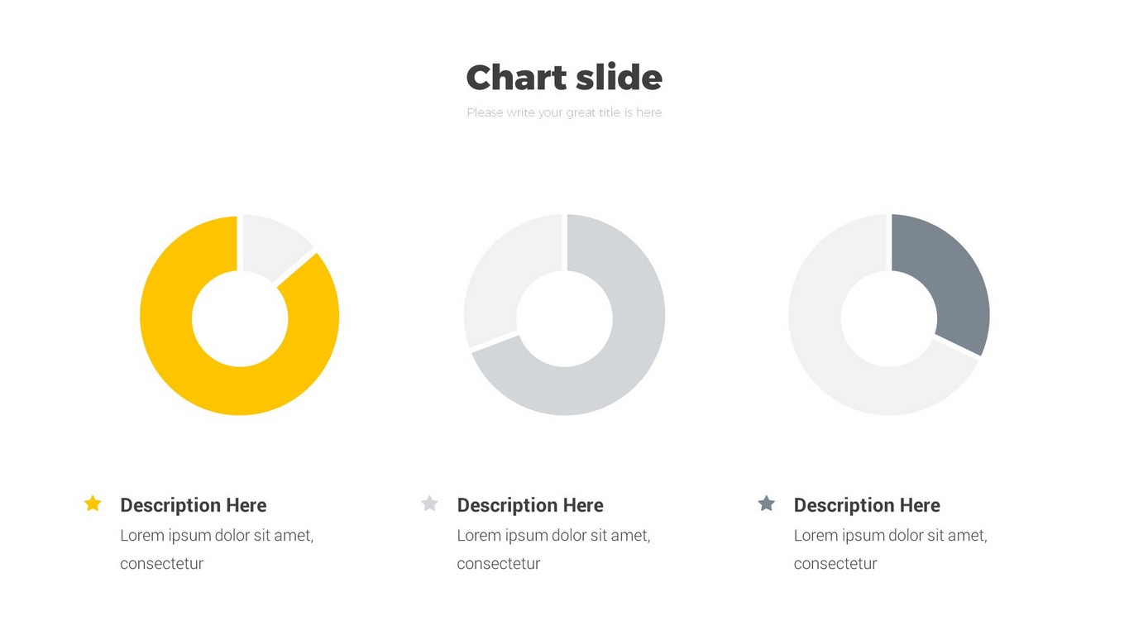
Task: Click the light gray star bullet icon
Action: coord(429,504)
